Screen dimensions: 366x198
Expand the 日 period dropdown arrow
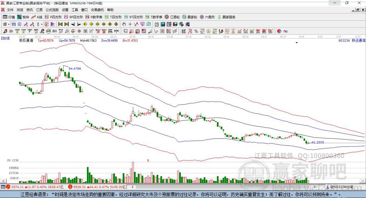click(x=9, y=24)
